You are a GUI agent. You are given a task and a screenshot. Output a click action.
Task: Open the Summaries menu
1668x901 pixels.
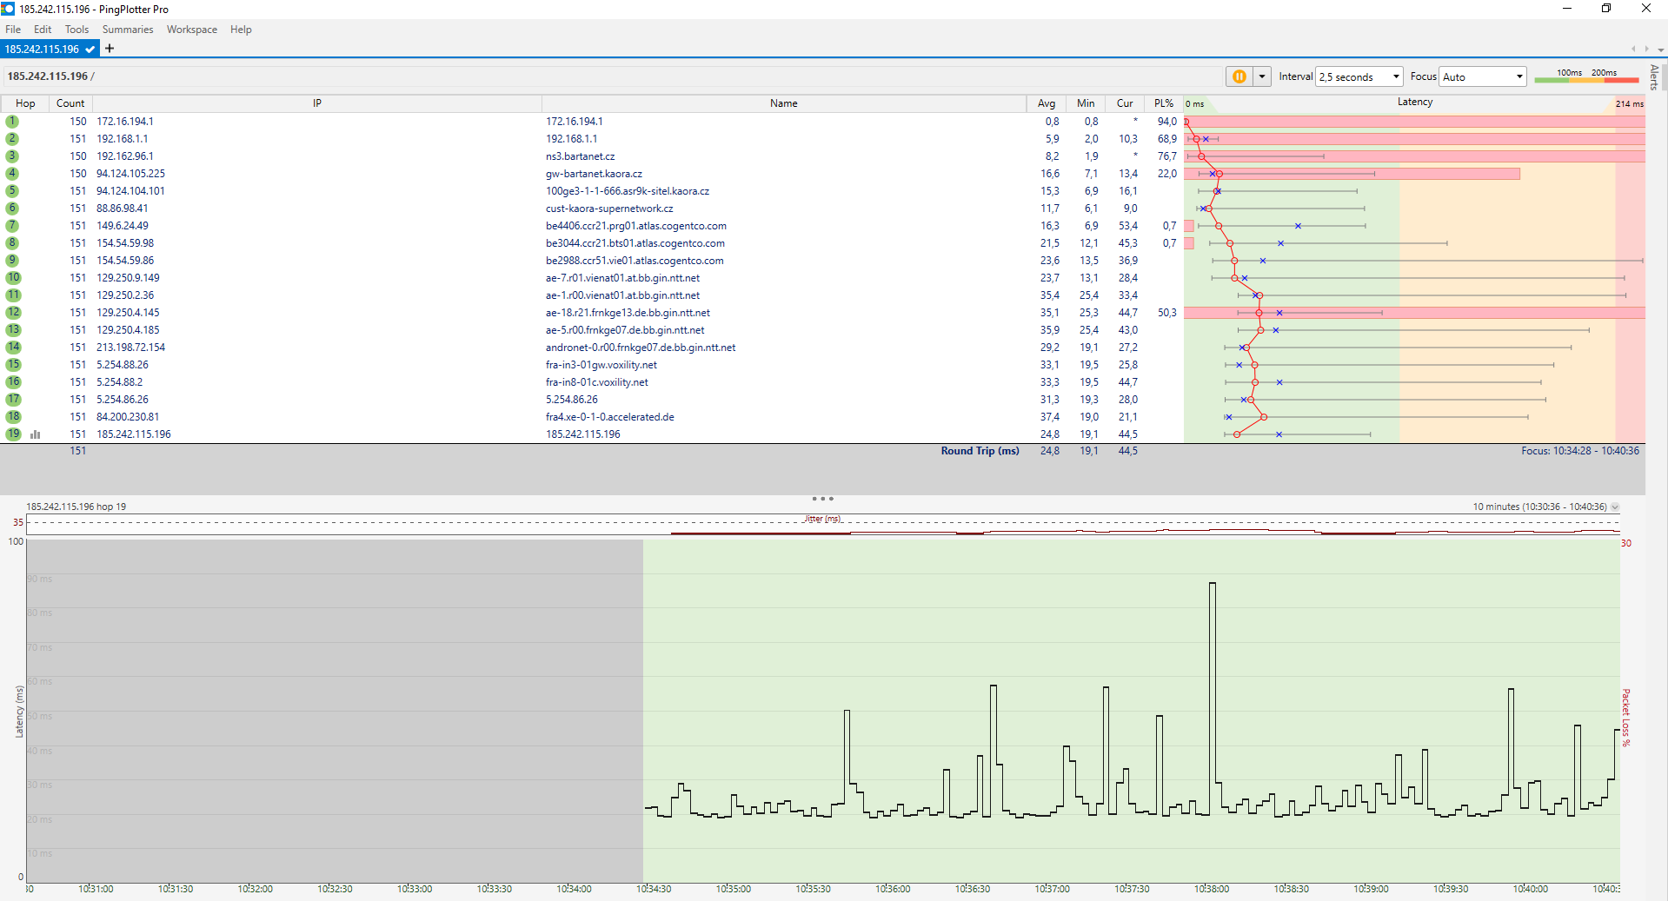(x=128, y=30)
